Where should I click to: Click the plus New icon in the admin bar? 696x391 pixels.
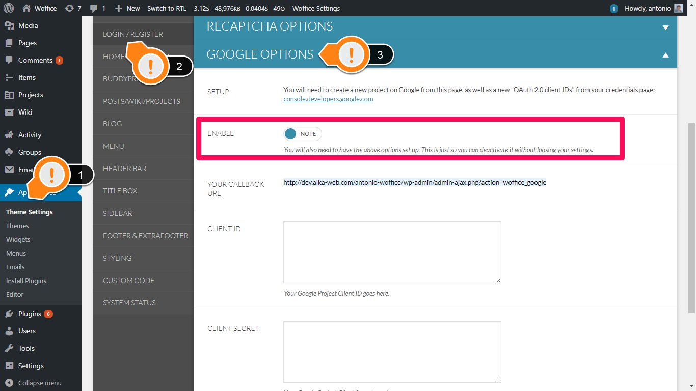click(118, 8)
